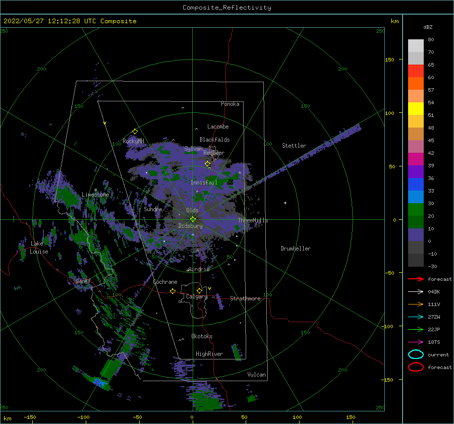Click the Sundre city label

pos(153,209)
